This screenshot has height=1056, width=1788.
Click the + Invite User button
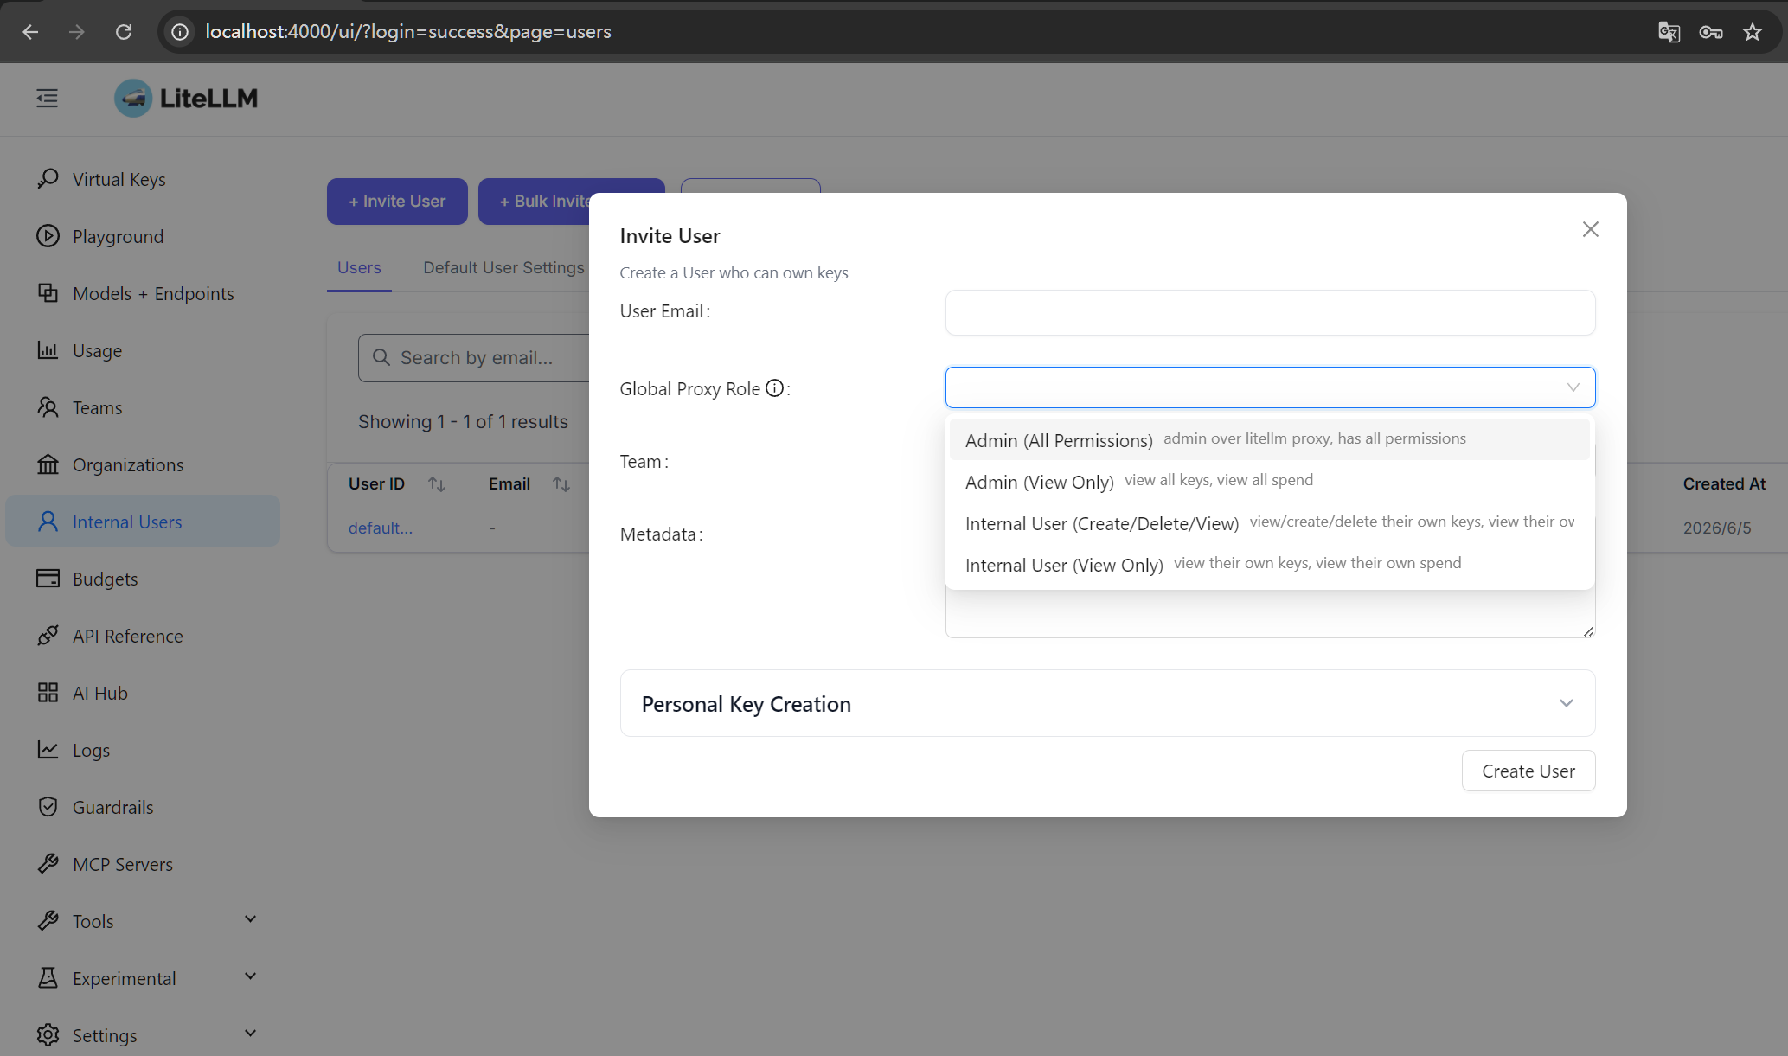397,202
